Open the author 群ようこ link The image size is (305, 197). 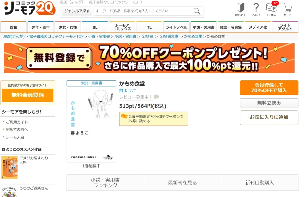[127, 90]
